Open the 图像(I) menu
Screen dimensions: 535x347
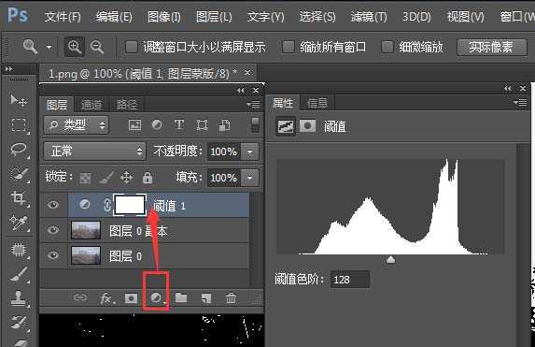click(x=164, y=17)
